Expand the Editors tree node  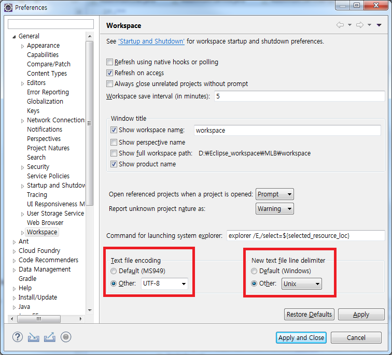(x=22, y=83)
